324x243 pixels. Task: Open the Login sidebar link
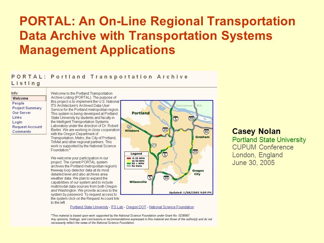[x=17, y=122]
